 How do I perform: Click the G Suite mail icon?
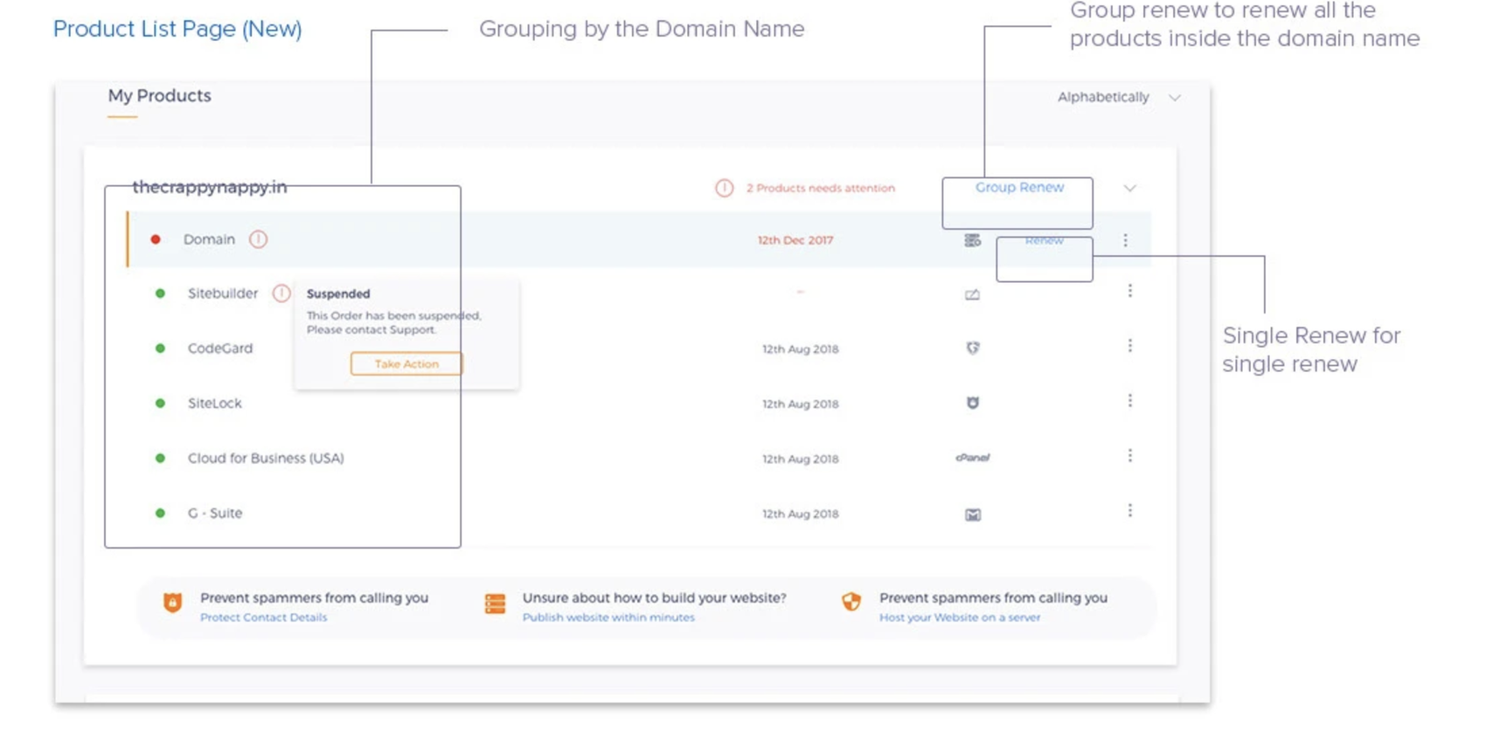(x=973, y=514)
